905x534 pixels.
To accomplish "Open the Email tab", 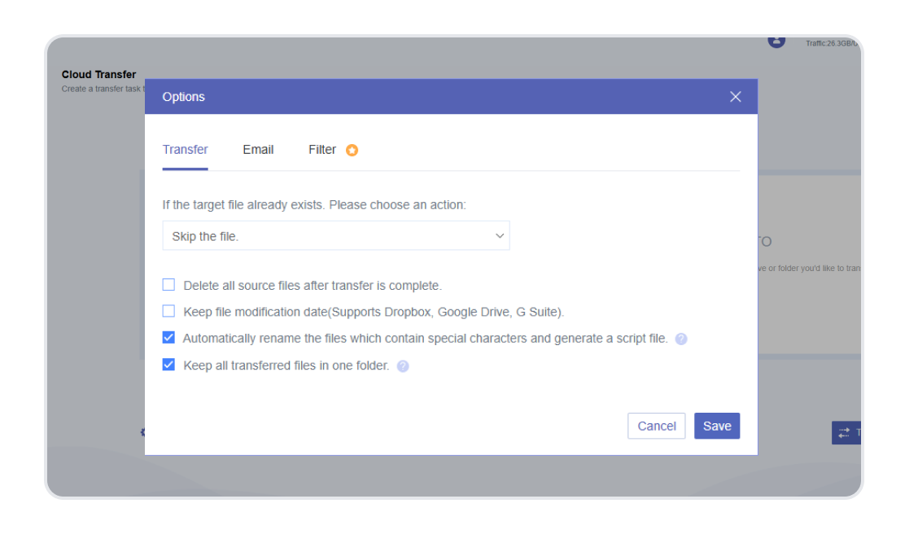I will [258, 150].
